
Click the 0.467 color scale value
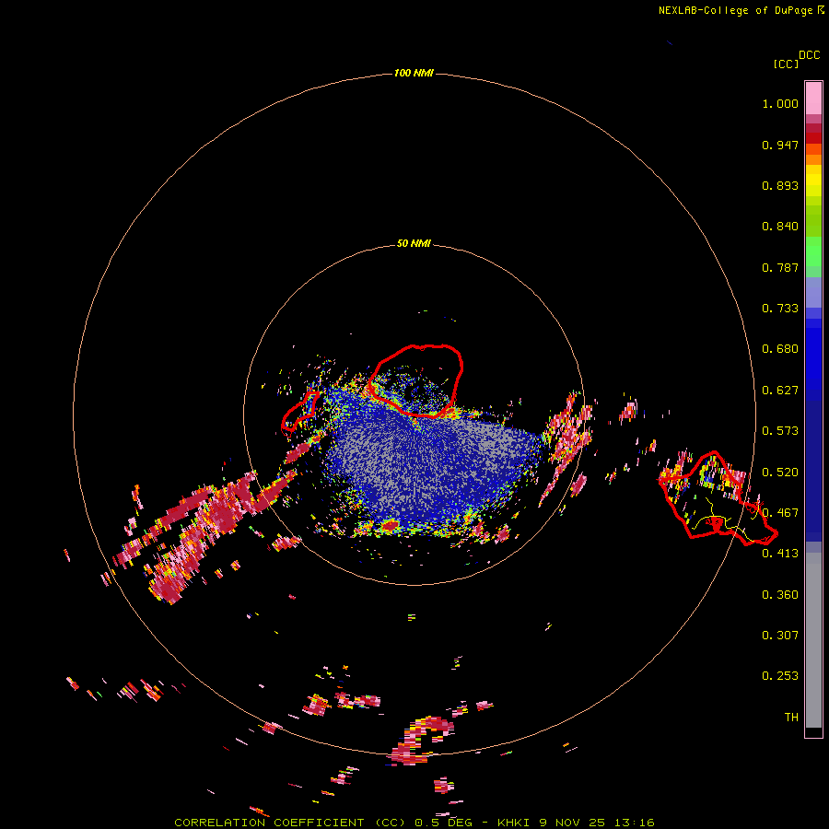[780, 513]
